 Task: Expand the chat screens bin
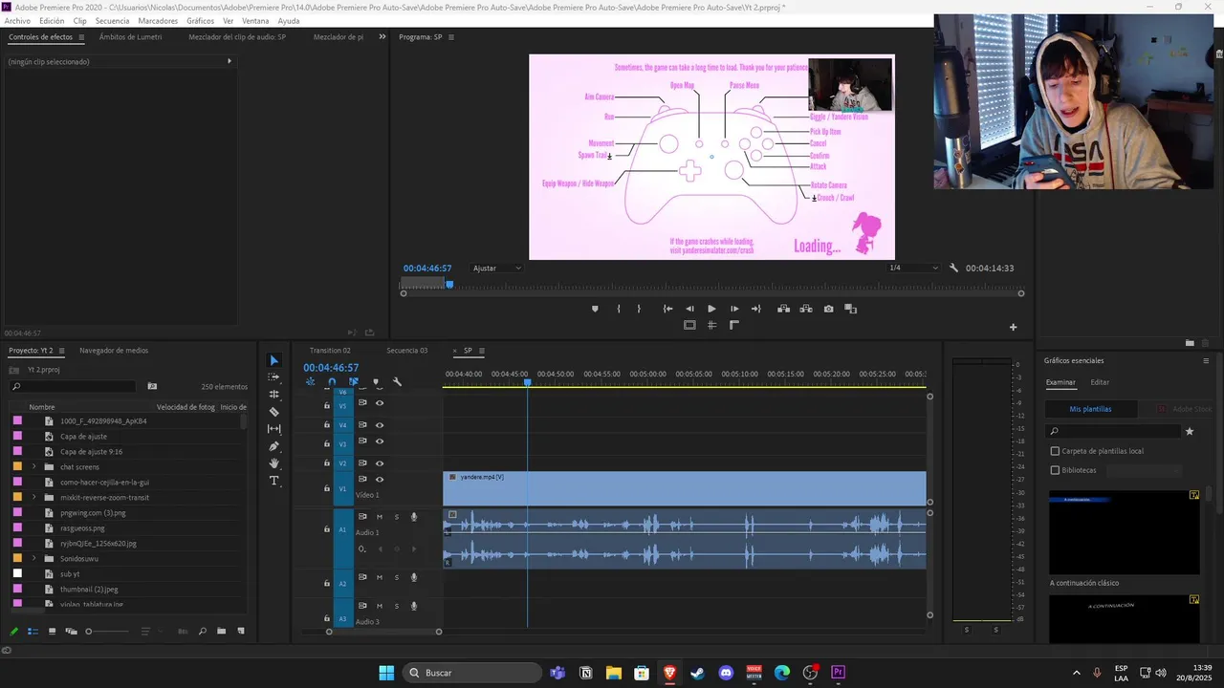point(34,466)
